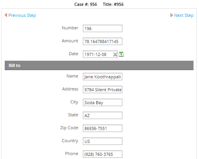Viewport: 199px width, 159px height.
Task: Go to Next Step link
Action: click(184, 15)
